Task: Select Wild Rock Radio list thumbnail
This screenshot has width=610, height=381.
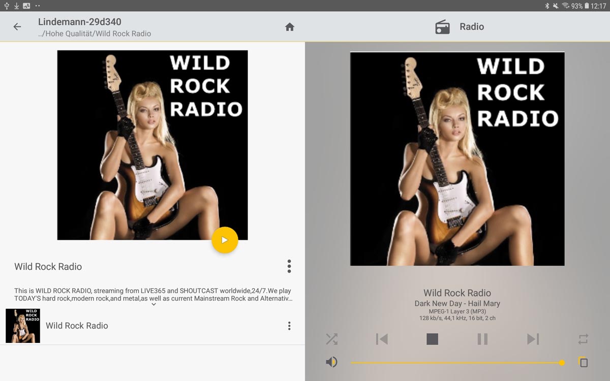Action: click(23, 326)
